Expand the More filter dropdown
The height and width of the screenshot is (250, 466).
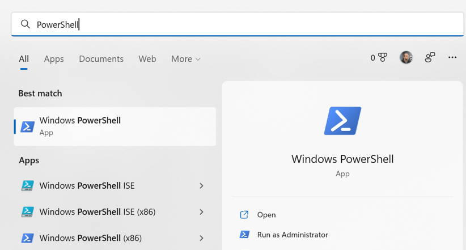tap(186, 59)
